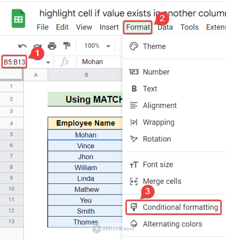
Task: Click the Theme palette icon in Format menu
Action: [x=134, y=46]
